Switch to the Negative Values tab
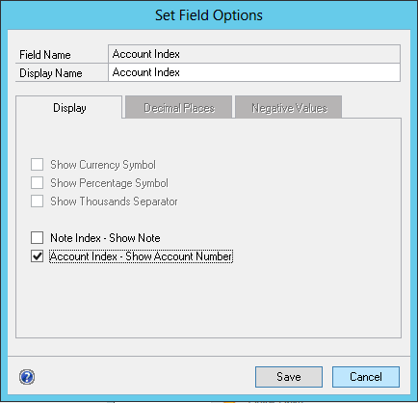This screenshot has height=403, width=418. (289, 108)
